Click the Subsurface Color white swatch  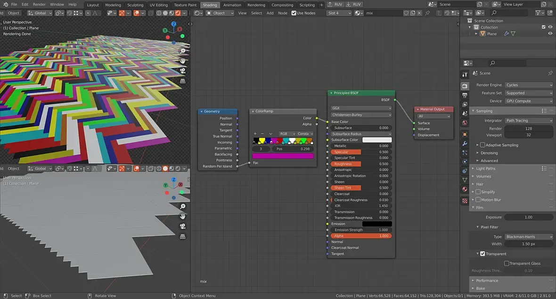377,140
